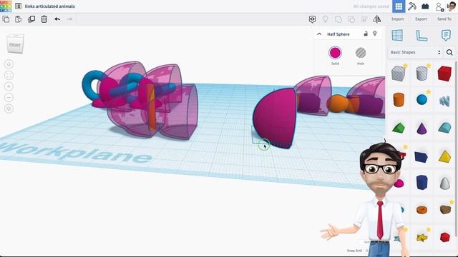The width and height of the screenshot is (458, 257).
Task: Open the Blocks pickaxe mode
Action: pos(412,6)
